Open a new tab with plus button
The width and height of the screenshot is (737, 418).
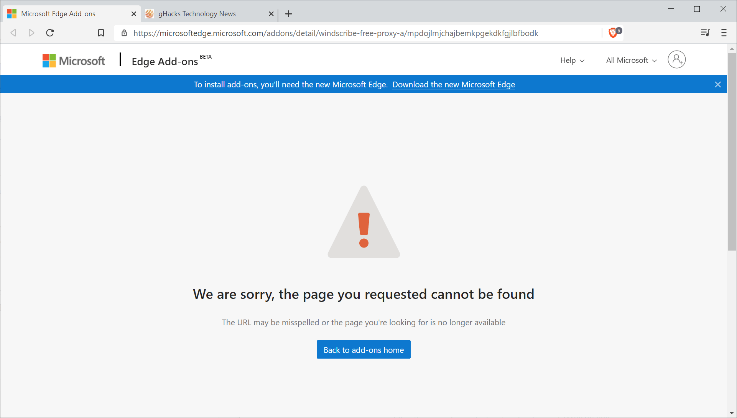pos(289,14)
